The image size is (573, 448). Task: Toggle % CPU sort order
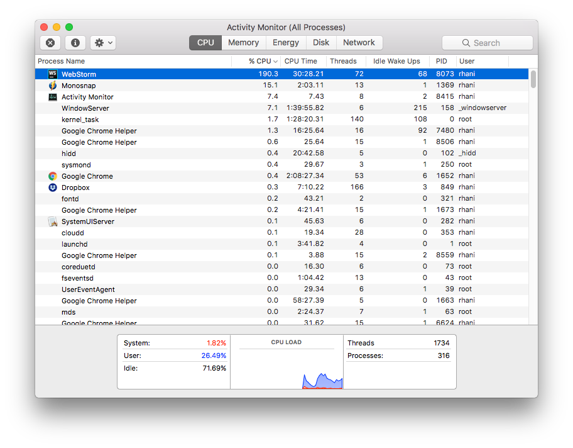[x=256, y=61]
